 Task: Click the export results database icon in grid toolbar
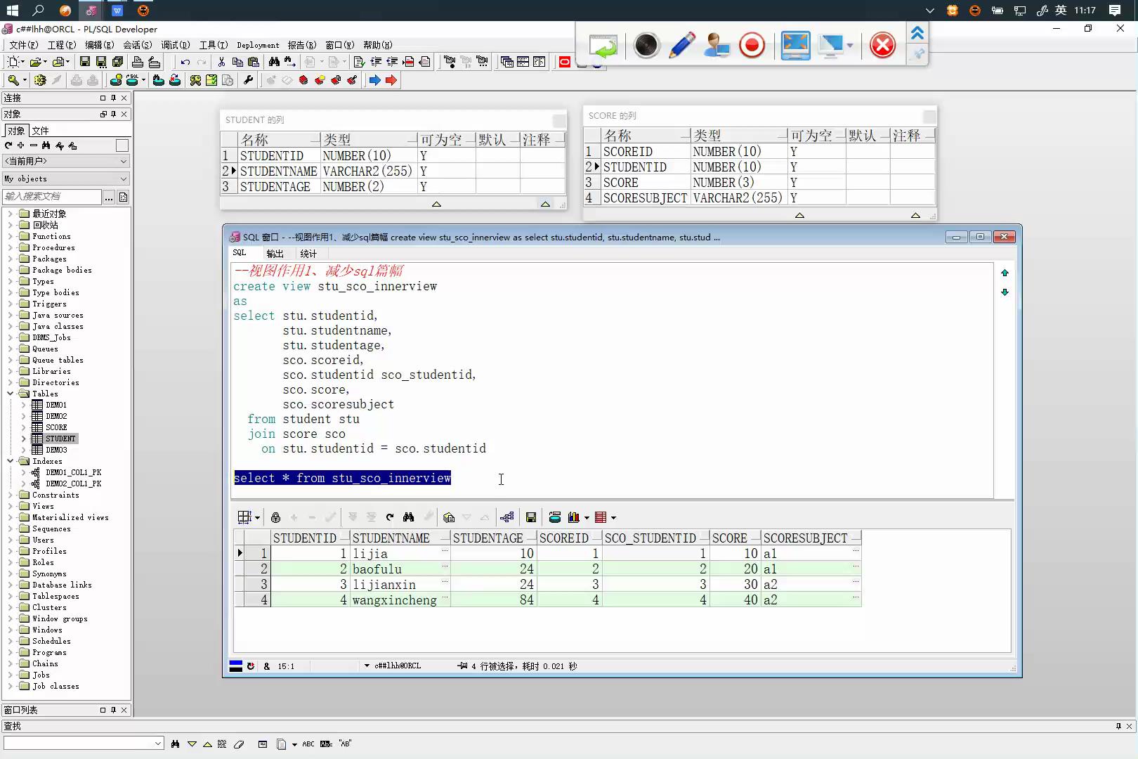(x=555, y=517)
